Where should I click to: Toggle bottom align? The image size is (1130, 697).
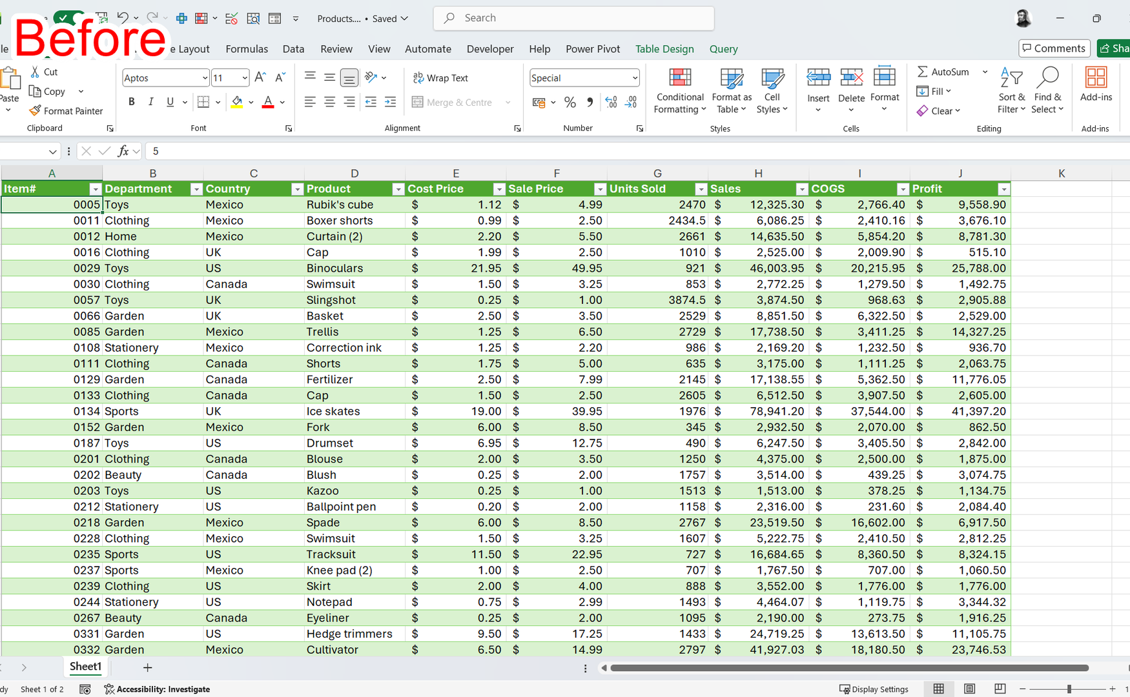pos(349,77)
